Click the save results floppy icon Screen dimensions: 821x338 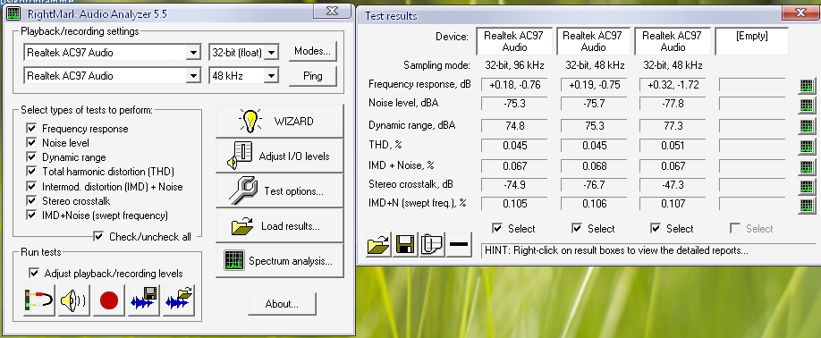(x=405, y=244)
